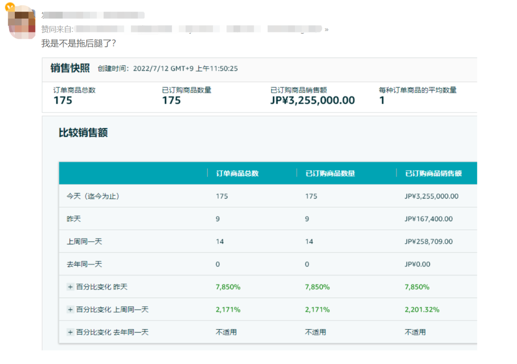Select the 今天（迄今为止） row label

pyautogui.click(x=93, y=196)
